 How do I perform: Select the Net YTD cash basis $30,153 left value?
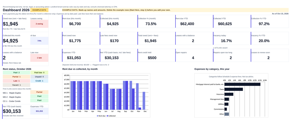12,111
